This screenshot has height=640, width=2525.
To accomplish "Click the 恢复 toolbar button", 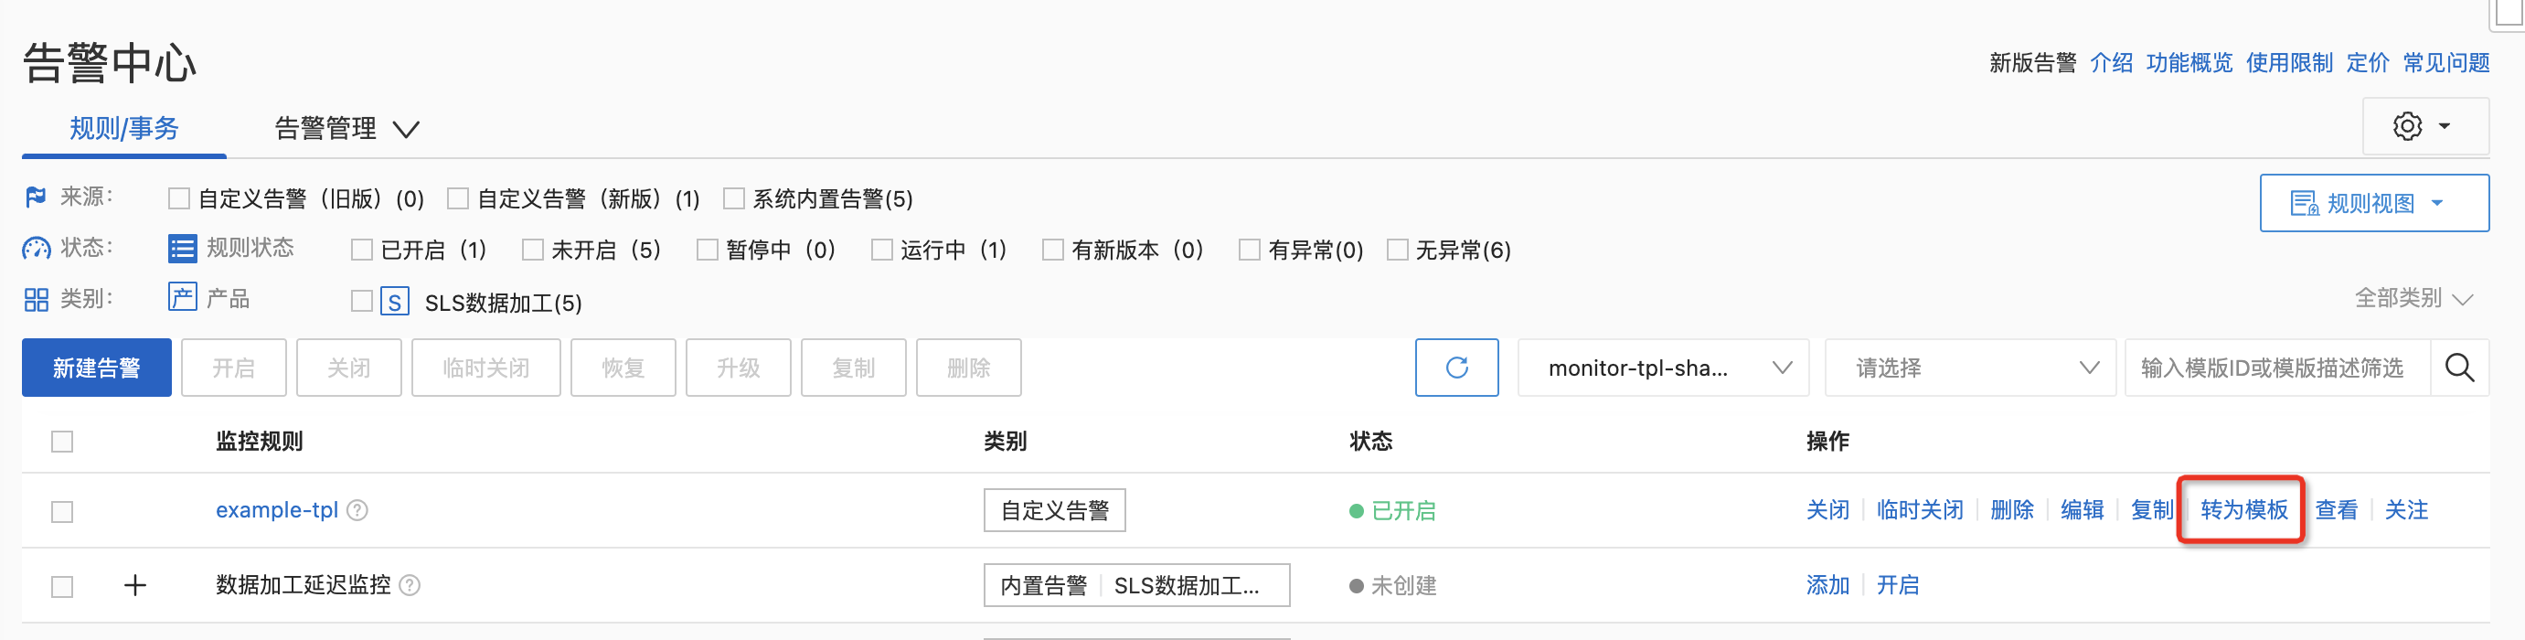I will tap(623, 368).
